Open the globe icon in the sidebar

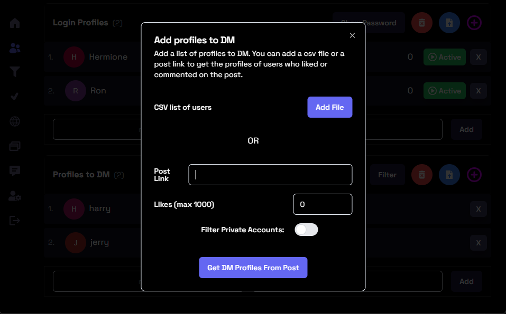[x=14, y=121]
